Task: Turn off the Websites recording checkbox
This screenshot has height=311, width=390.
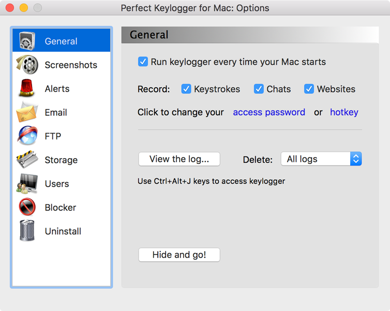Action: click(309, 89)
